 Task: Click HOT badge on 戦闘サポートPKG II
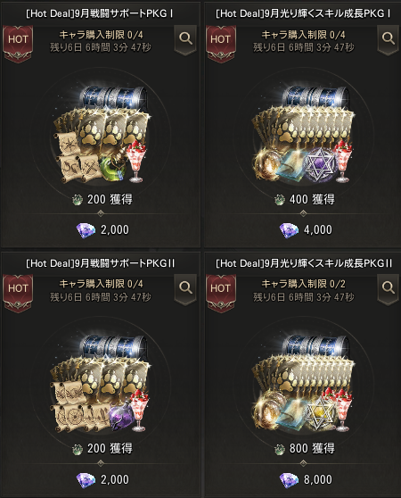click(18, 292)
